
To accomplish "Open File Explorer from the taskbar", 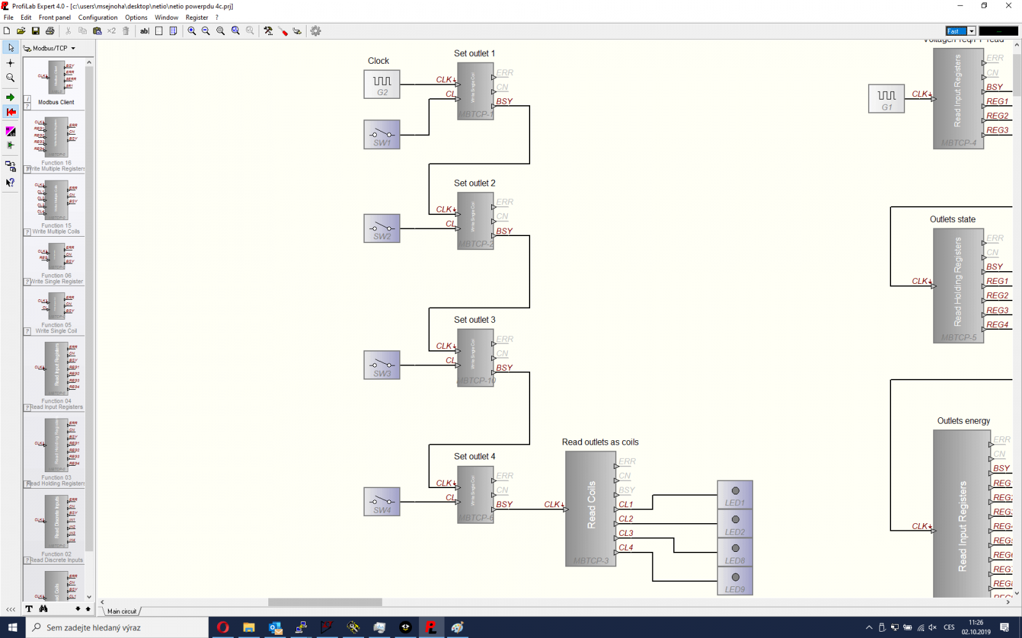I will pyautogui.click(x=249, y=627).
